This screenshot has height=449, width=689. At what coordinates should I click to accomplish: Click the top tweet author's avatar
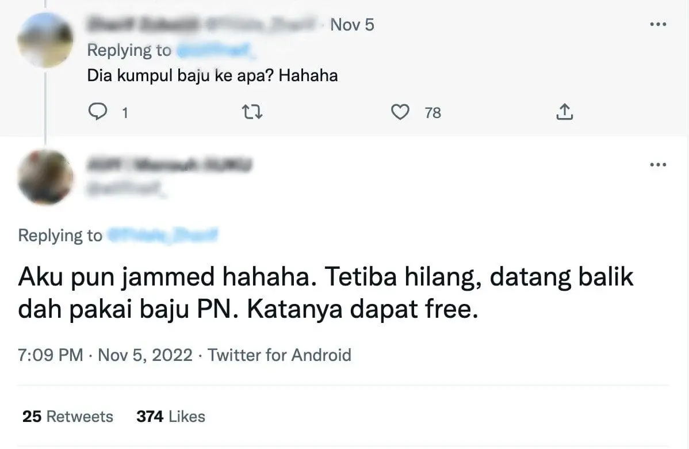(45, 39)
